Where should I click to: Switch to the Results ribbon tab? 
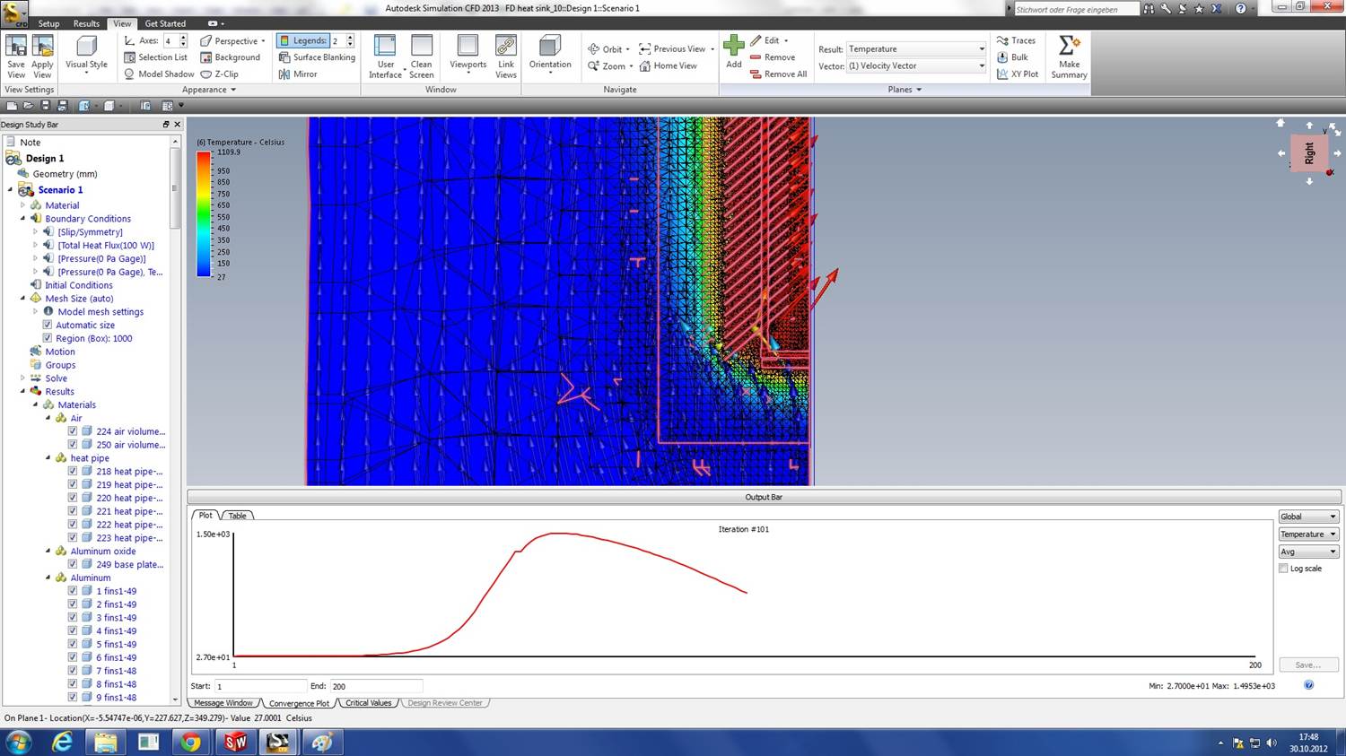86,23
